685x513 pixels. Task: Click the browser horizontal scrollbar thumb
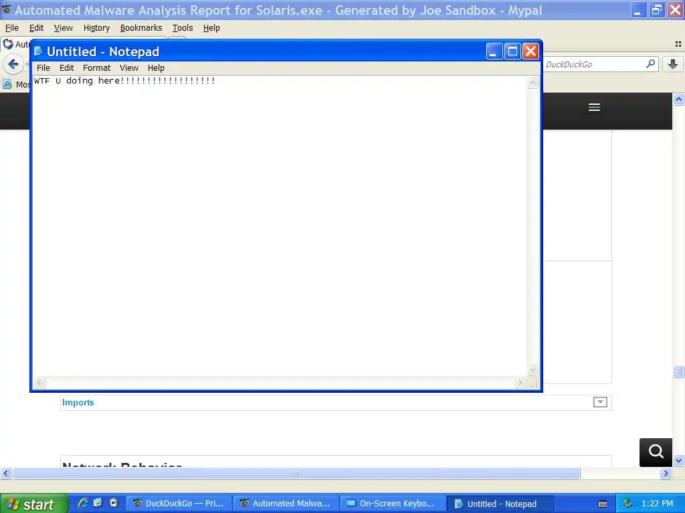tap(296, 474)
